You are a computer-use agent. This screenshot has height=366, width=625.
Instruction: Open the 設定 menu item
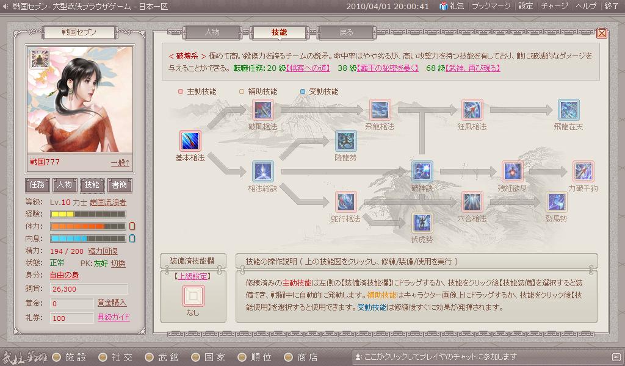click(x=526, y=6)
